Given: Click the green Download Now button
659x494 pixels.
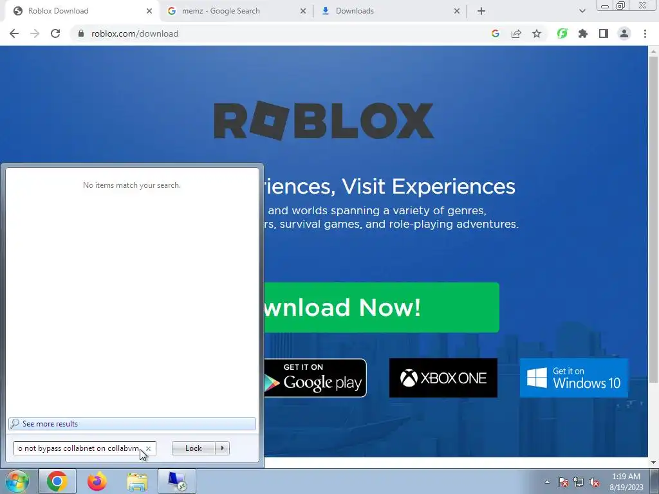Looking at the screenshot, I should tap(382, 307).
